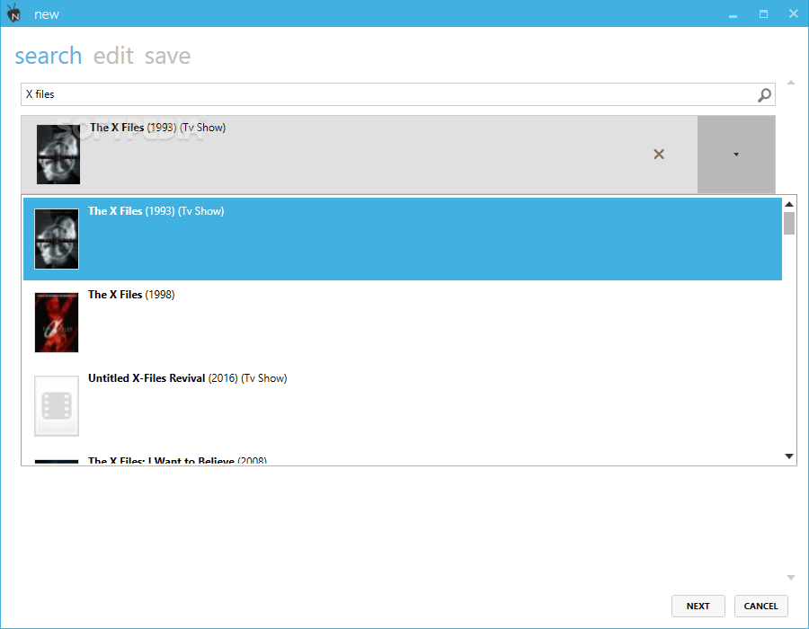The width and height of the screenshot is (809, 629).
Task: Switch to the edit tab
Action: coord(113,56)
